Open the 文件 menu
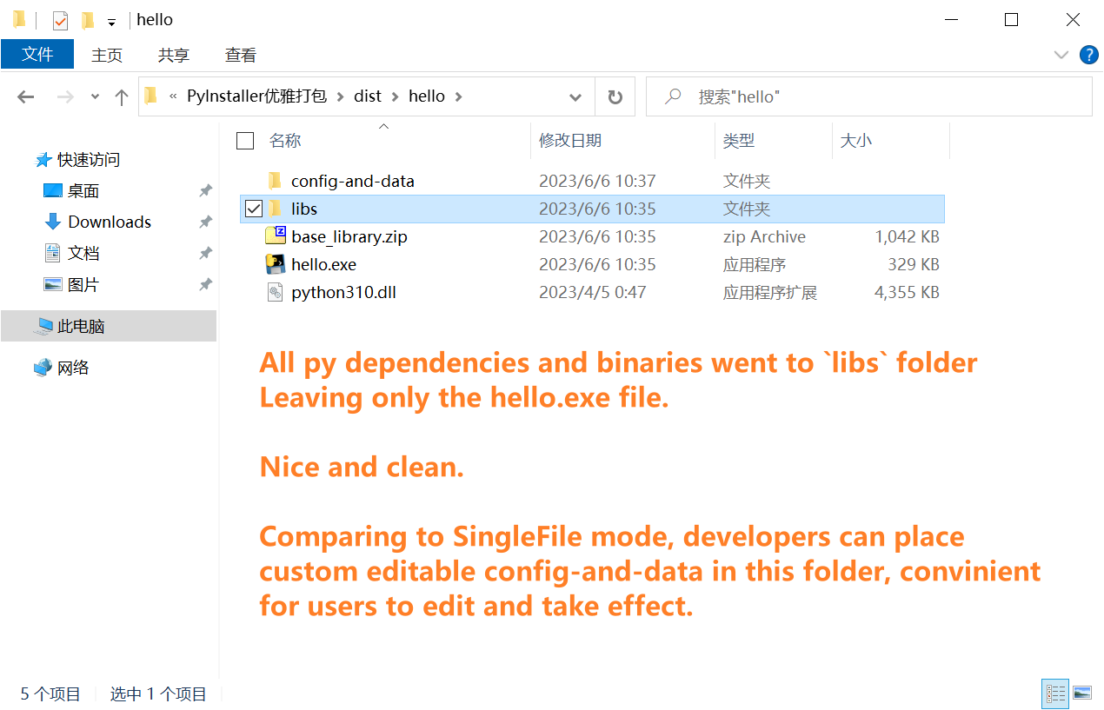The height and width of the screenshot is (710, 1104). tap(37, 55)
